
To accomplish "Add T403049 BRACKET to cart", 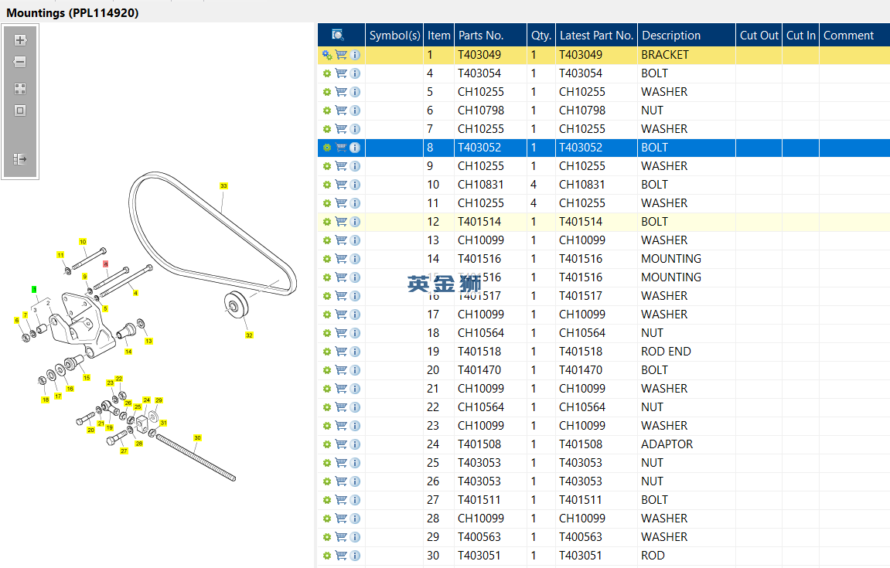I will pos(341,55).
